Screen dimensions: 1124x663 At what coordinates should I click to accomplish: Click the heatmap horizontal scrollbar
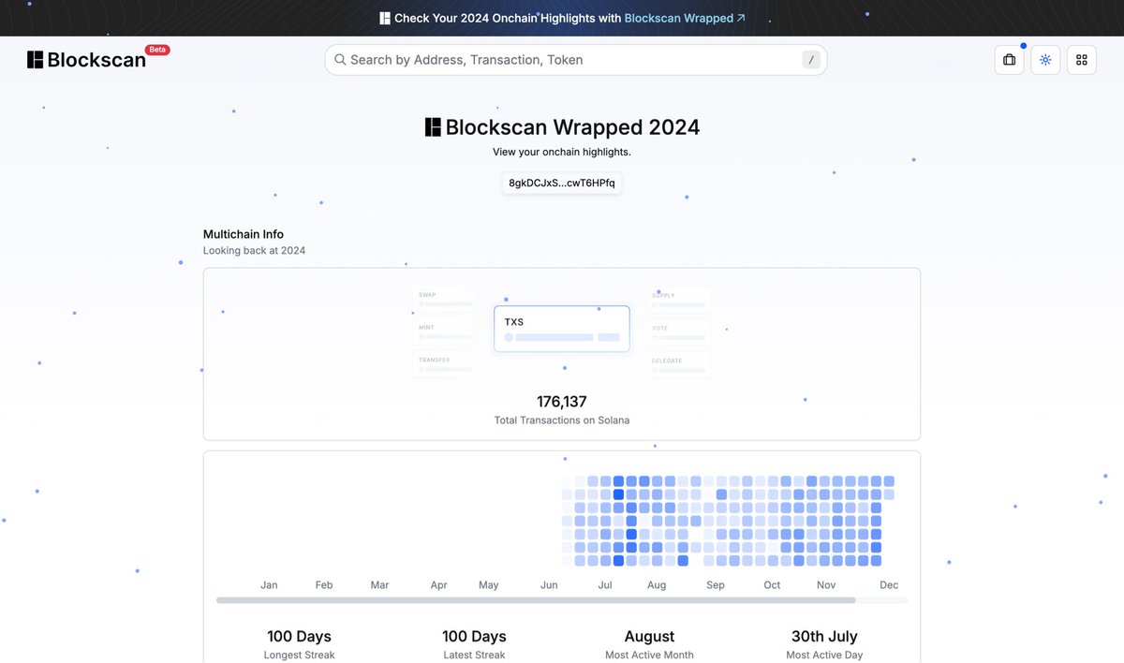pos(536,600)
